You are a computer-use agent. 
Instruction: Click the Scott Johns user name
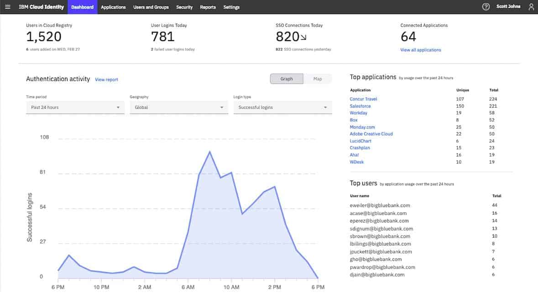[508, 6]
